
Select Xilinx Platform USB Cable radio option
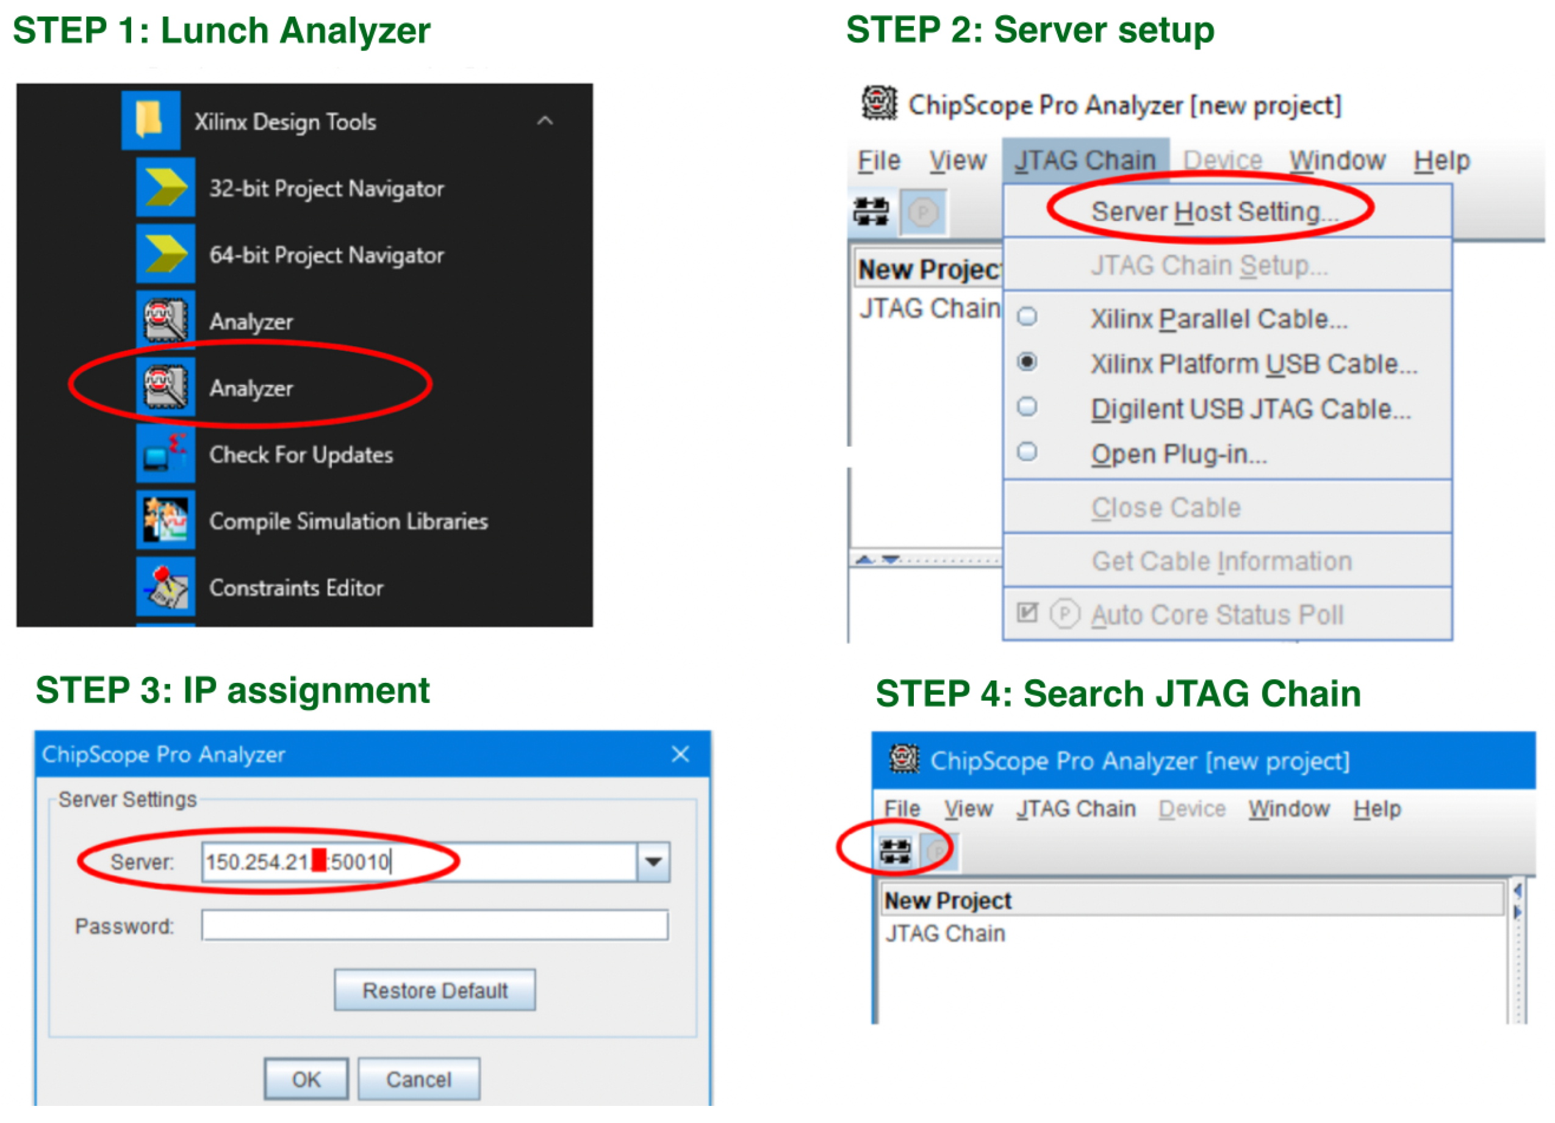(1027, 362)
